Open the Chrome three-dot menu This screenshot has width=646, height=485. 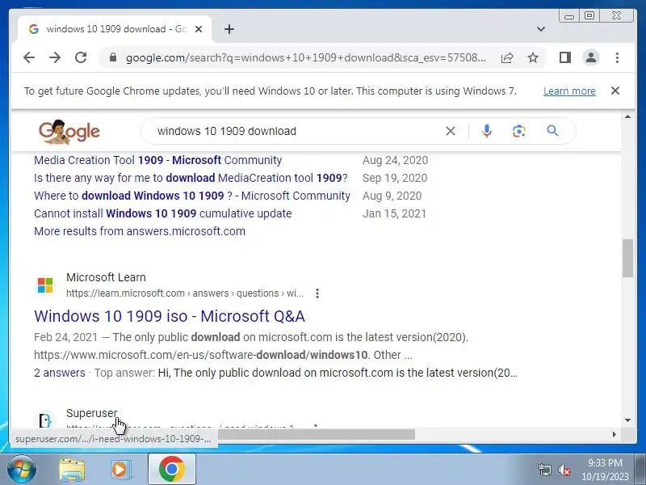point(617,57)
